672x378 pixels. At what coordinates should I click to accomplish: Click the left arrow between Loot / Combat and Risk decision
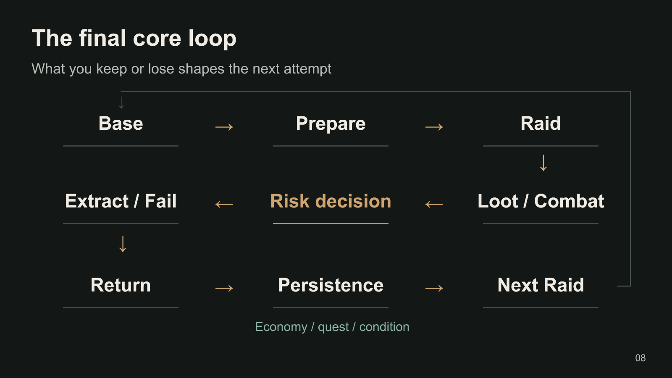coord(434,205)
